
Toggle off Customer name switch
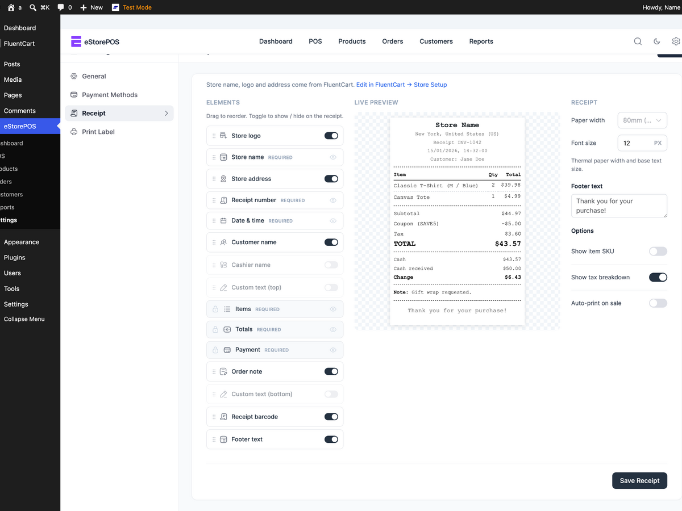331,242
